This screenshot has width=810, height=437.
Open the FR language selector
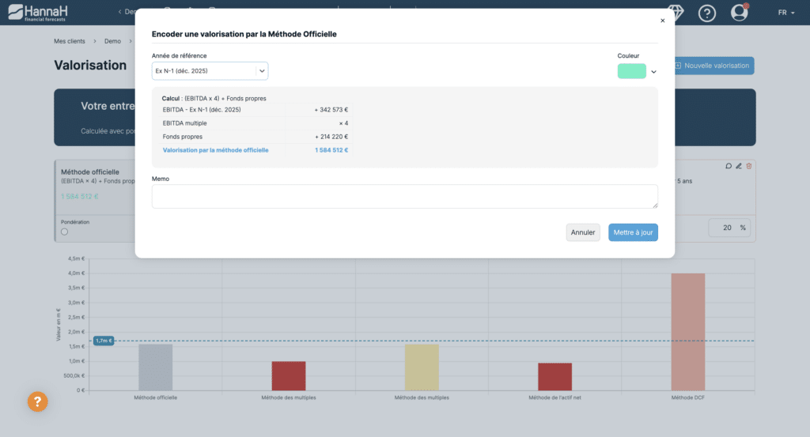click(x=786, y=13)
